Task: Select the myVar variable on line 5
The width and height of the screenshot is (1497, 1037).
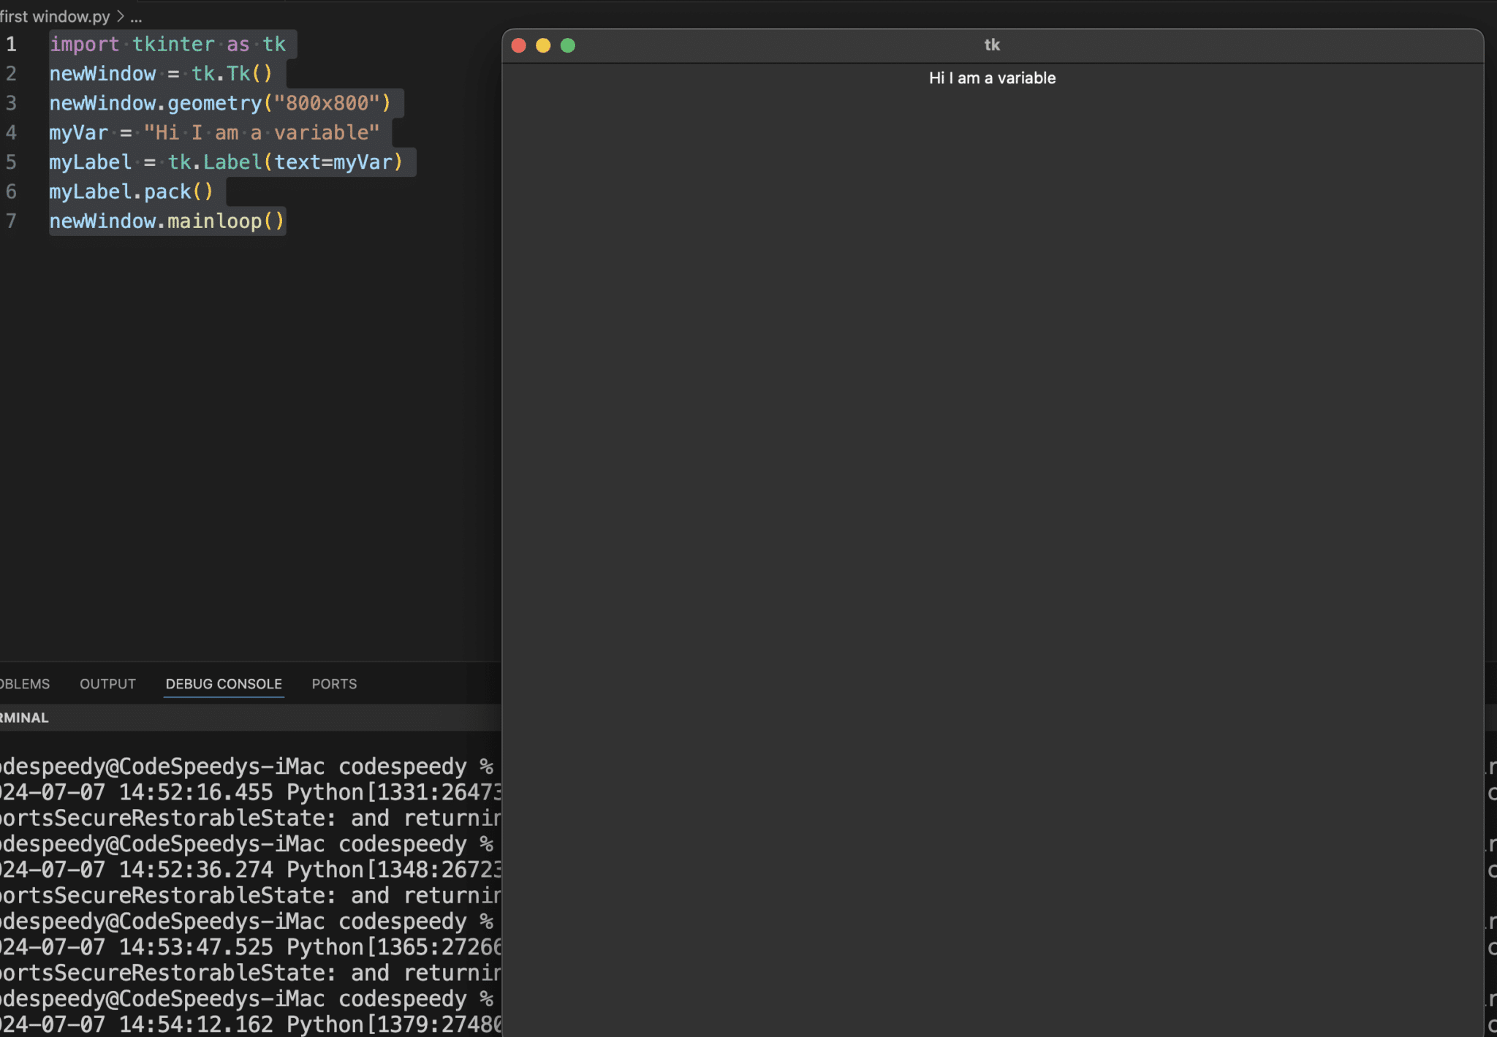Action: click(363, 162)
